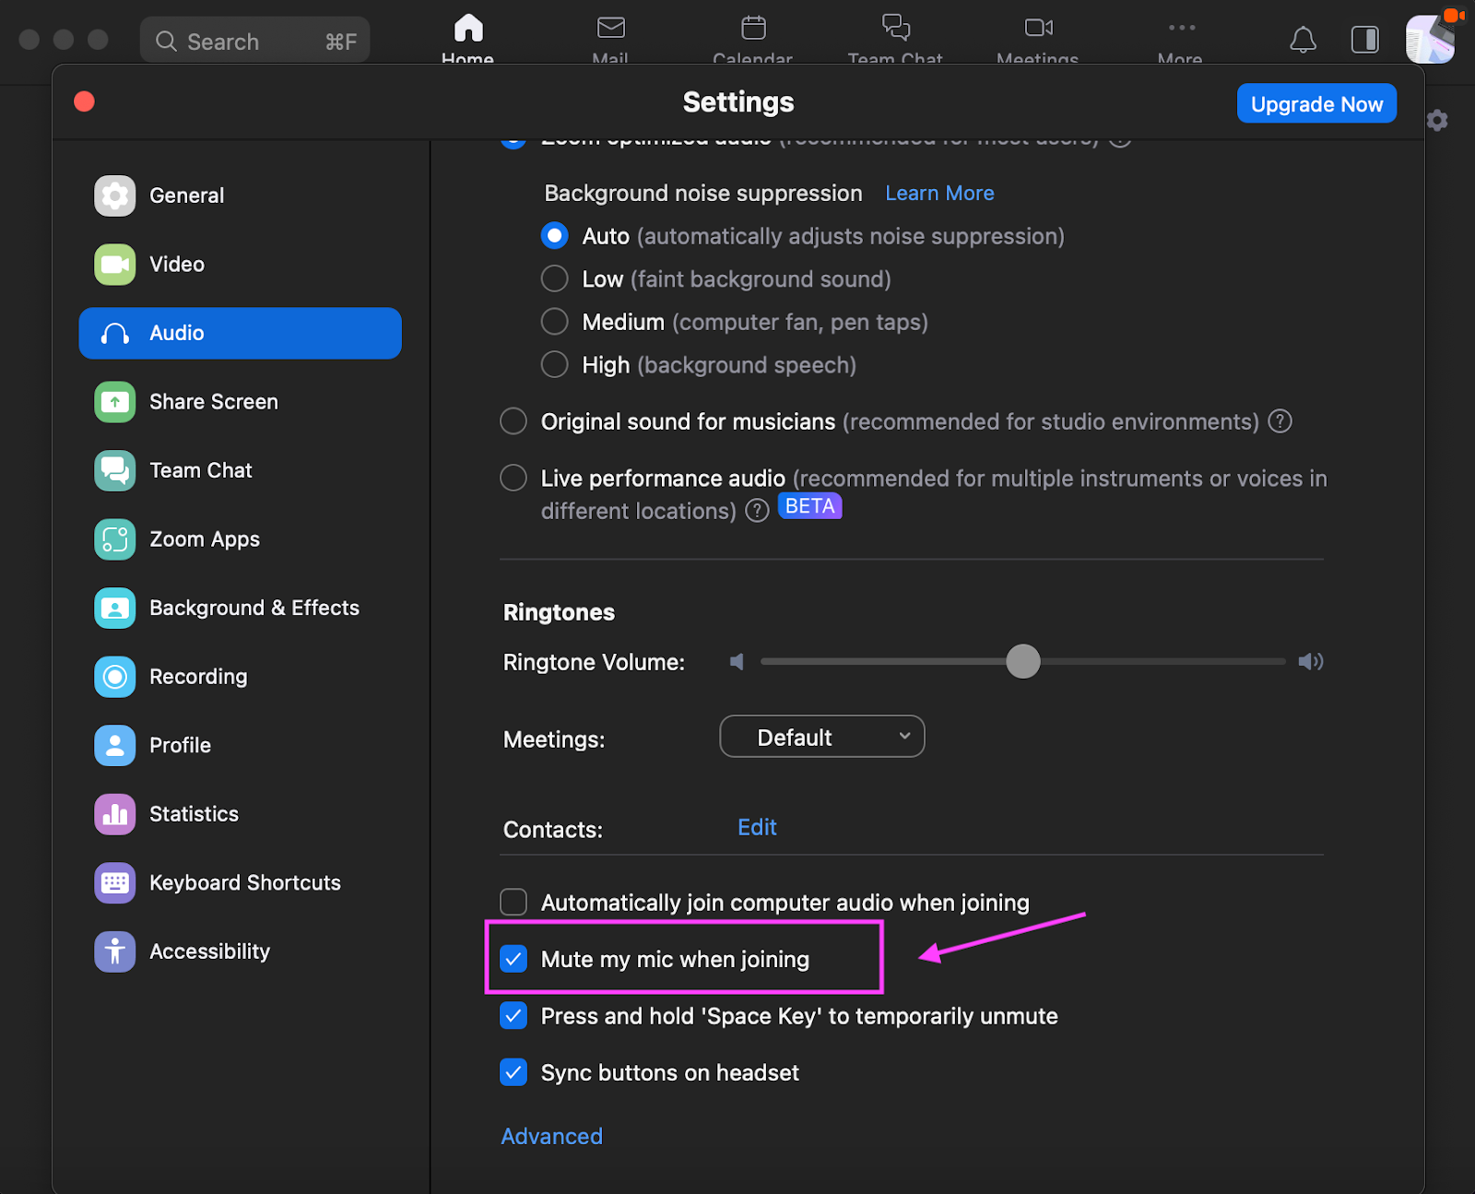Switch to the Calendar tab
Screen dimensions: 1475x1194
click(752, 37)
